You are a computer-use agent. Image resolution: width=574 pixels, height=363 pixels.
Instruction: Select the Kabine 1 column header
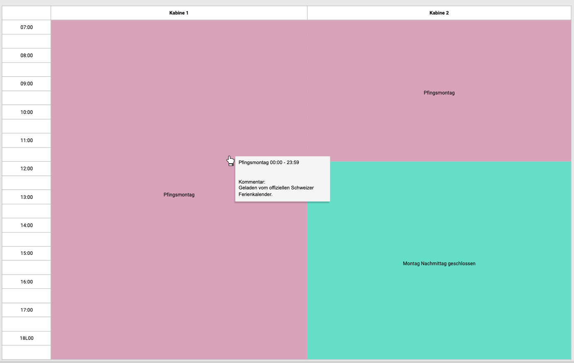pos(179,13)
